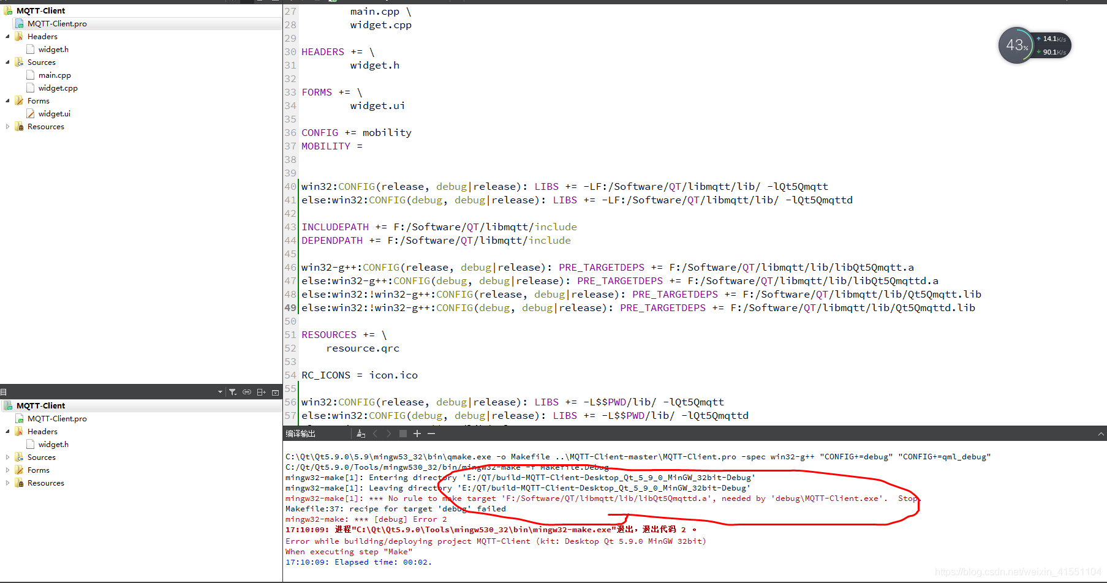Click the Sources folder icon in upper tree
The width and height of the screenshot is (1107, 583).
point(20,62)
